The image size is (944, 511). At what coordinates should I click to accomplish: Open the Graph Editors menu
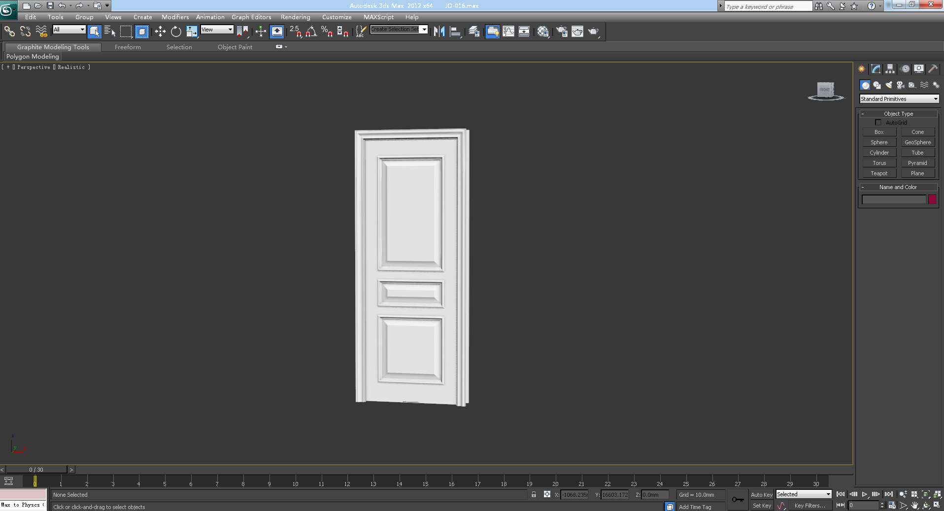coord(251,17)
